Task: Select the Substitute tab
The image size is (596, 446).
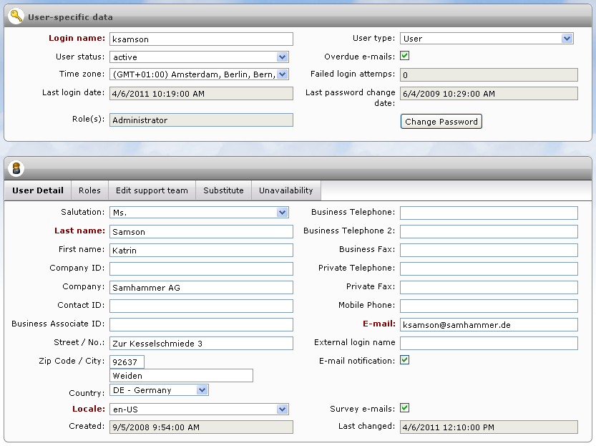Action: [x=224, y=190]
